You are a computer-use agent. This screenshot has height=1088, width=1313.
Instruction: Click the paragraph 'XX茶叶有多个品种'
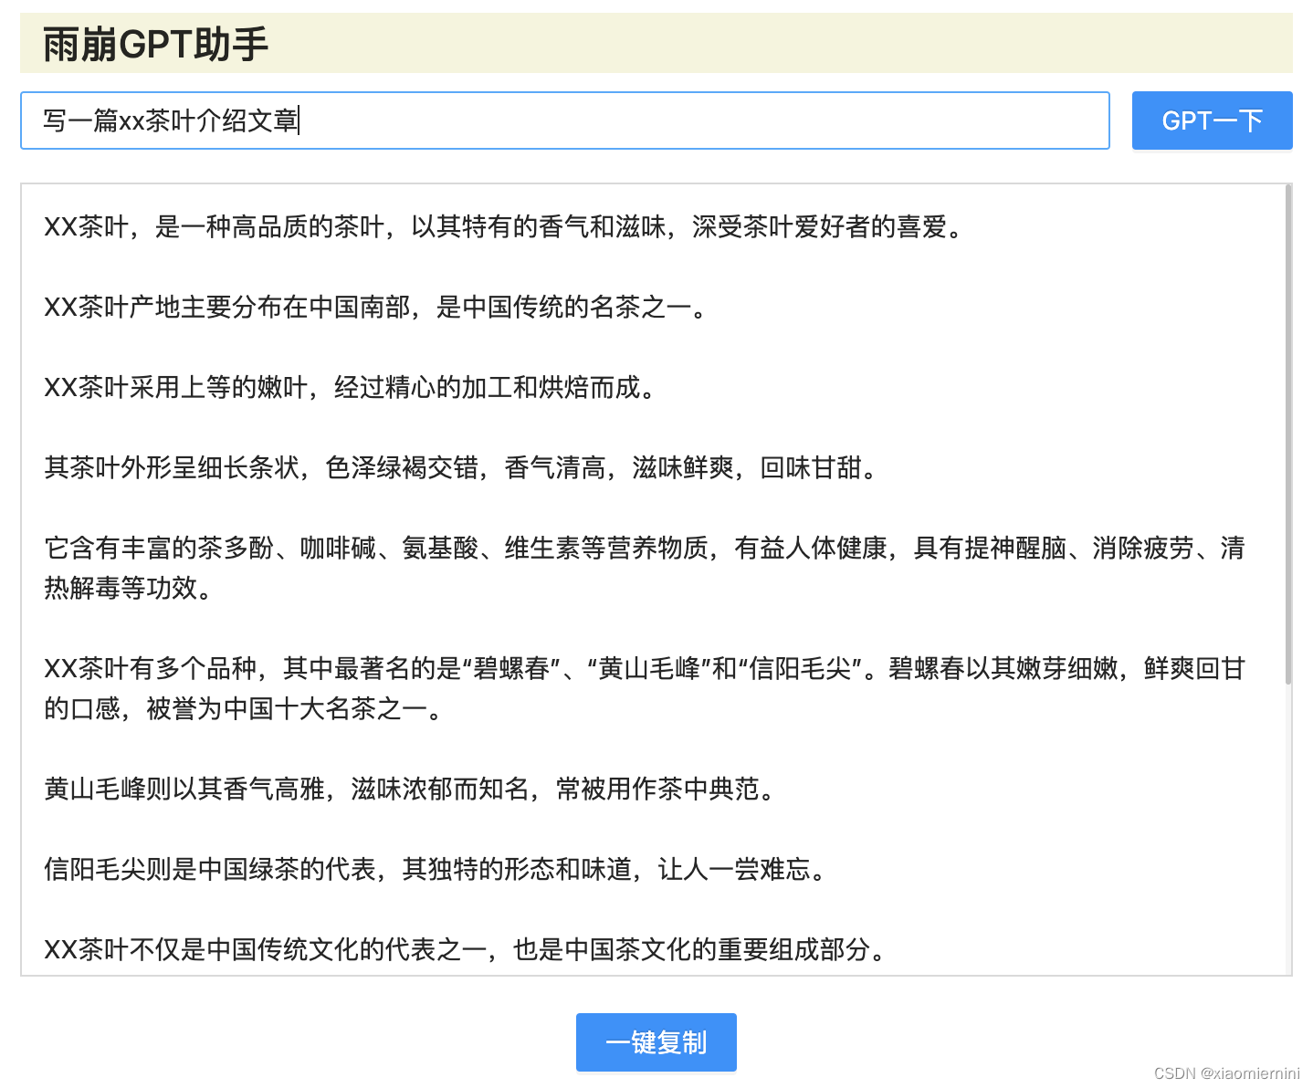click(x=645, y=688)
